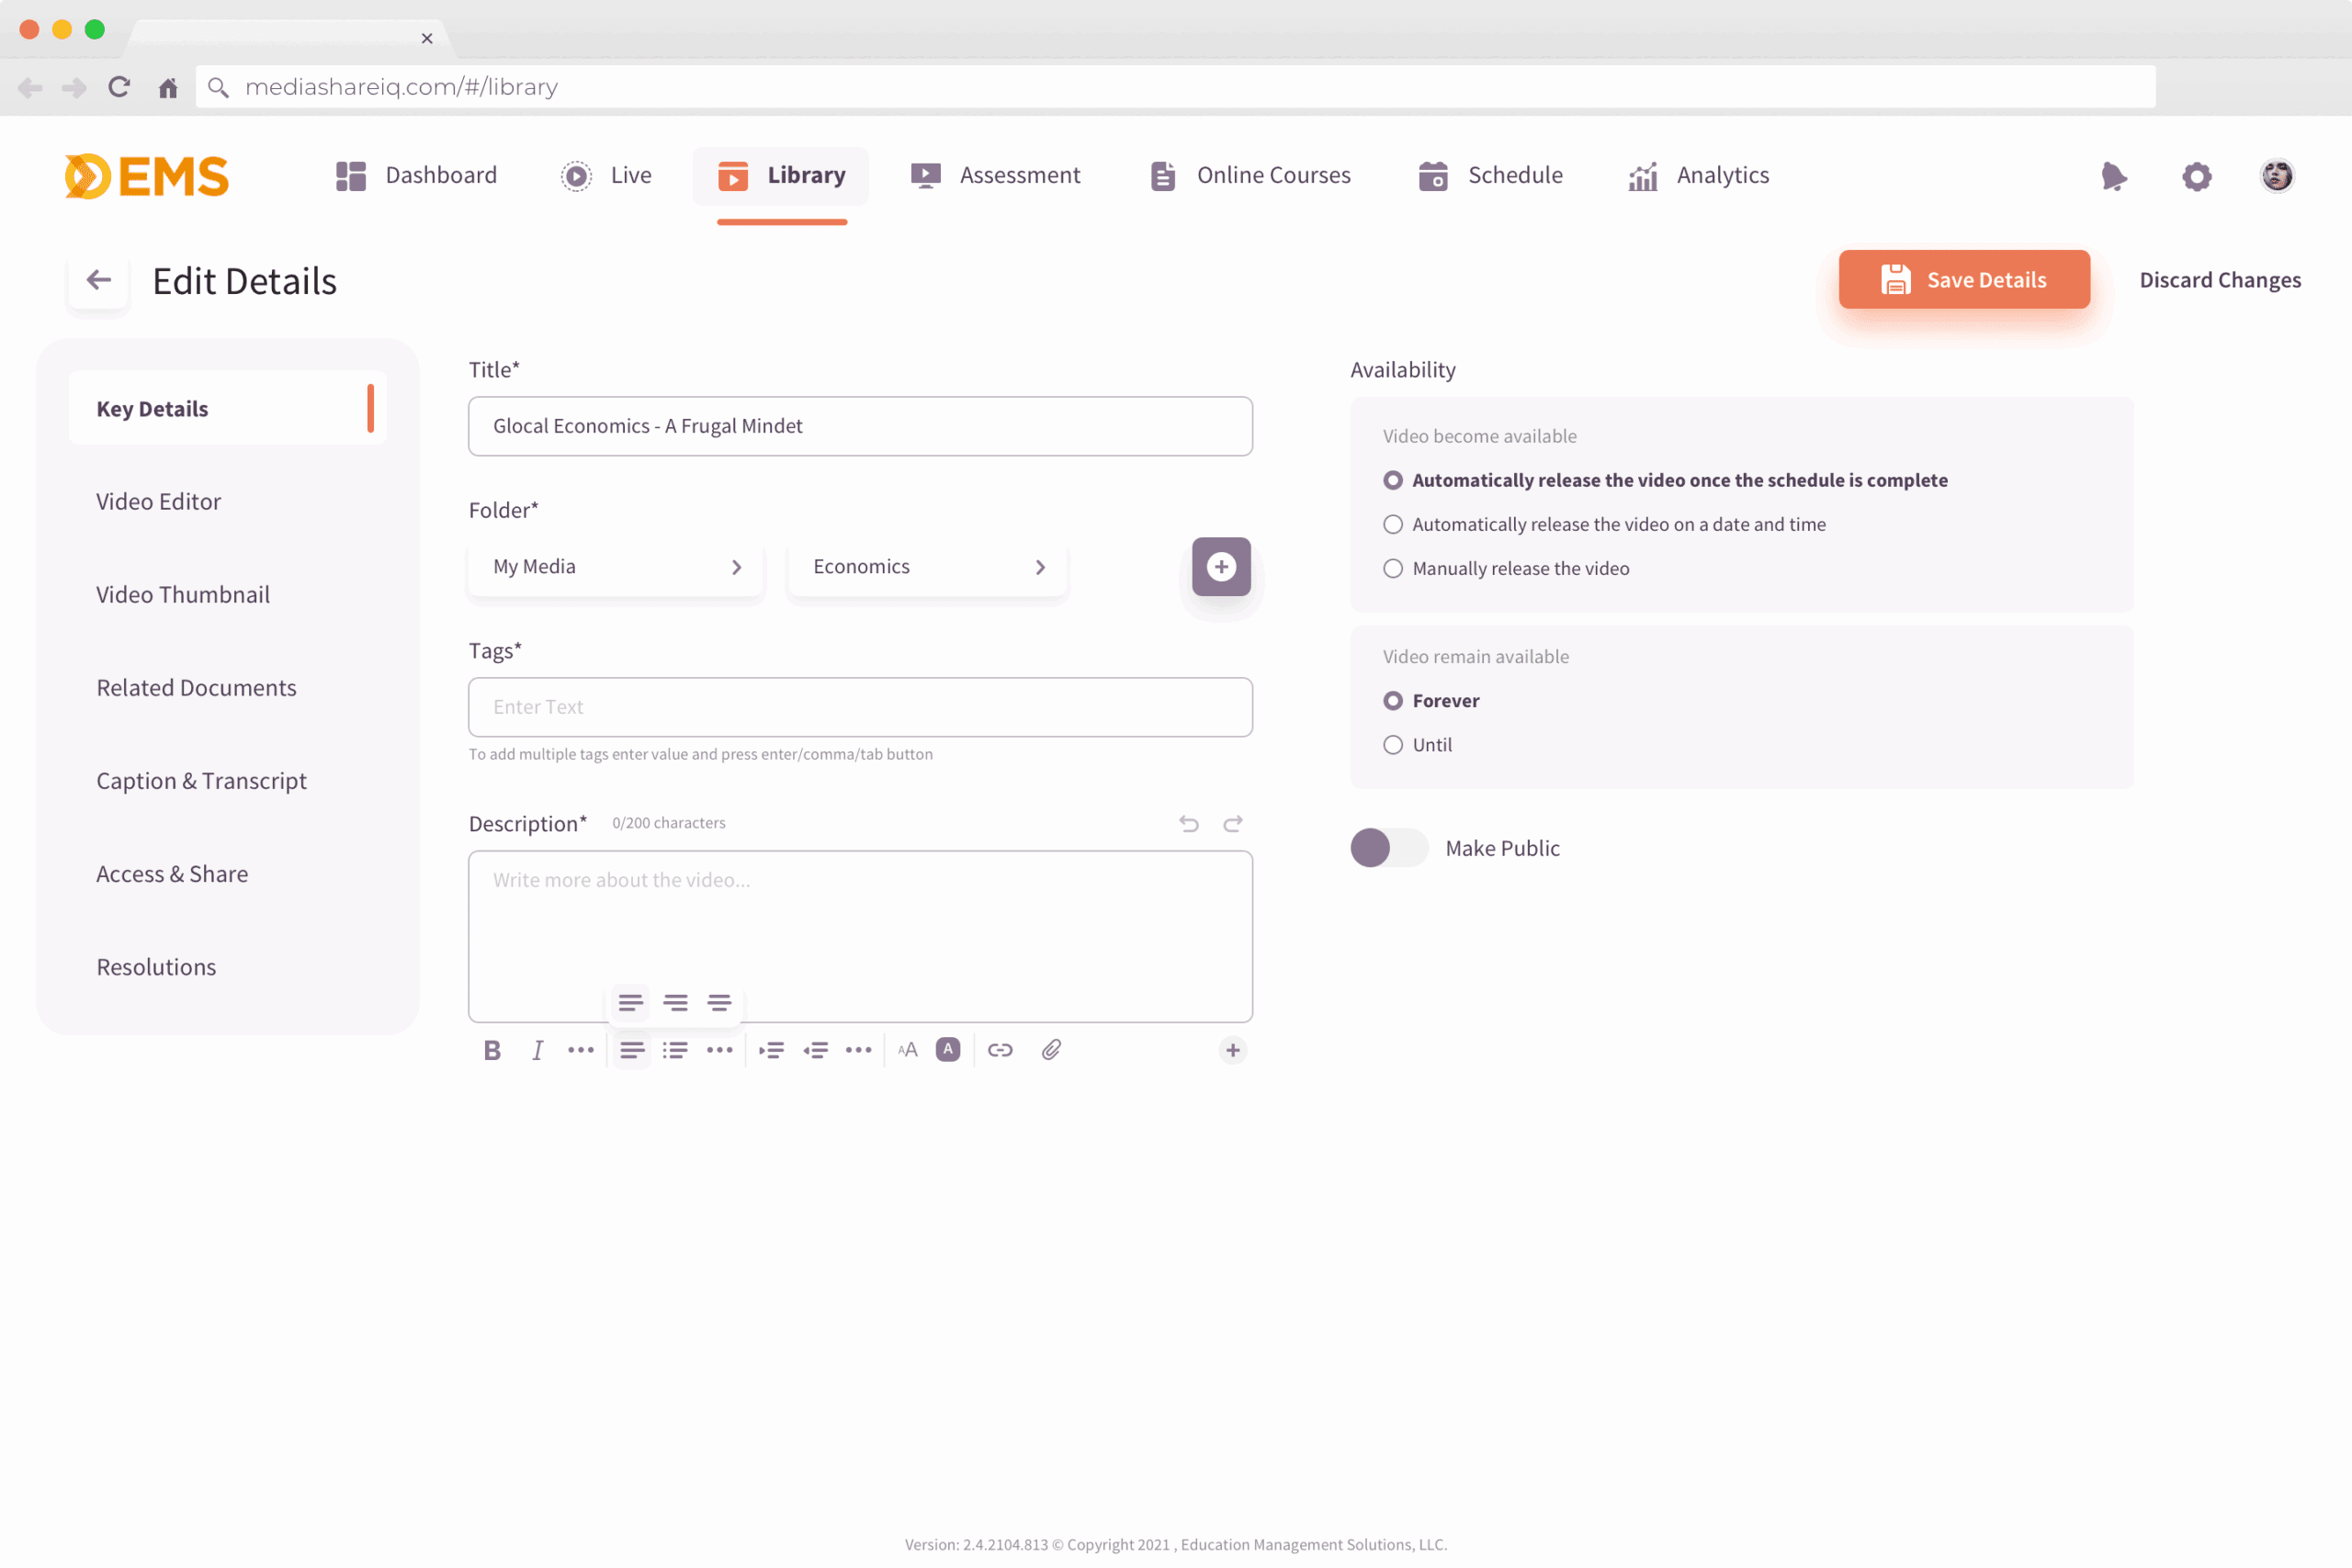Click the Bold formatting icon
2352x1568 pixels.
pyautogui.click(x=492, y=1050)
